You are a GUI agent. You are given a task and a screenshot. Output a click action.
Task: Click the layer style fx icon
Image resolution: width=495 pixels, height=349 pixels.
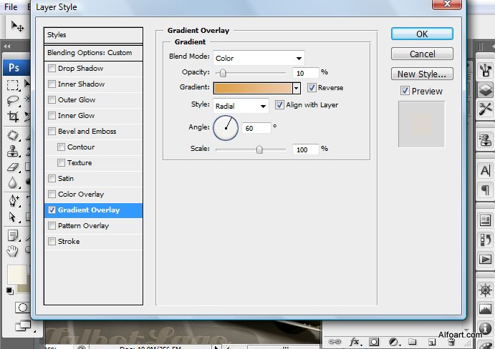[x=354, y=342]
